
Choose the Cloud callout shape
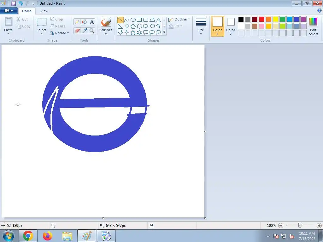158,32
